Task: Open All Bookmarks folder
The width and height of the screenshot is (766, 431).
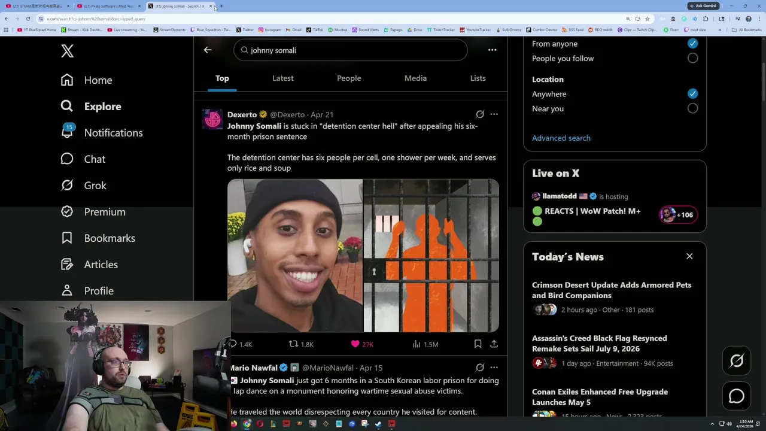Action: pos(747,29)
